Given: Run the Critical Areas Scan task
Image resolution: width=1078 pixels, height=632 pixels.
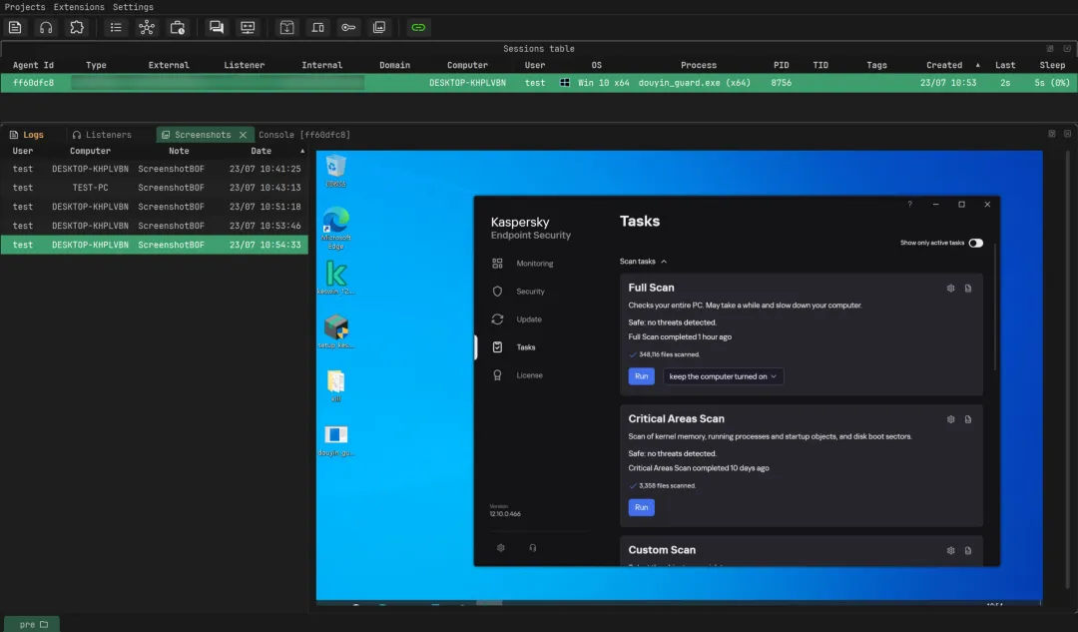Looking at the screenshot, I should 641,507.
